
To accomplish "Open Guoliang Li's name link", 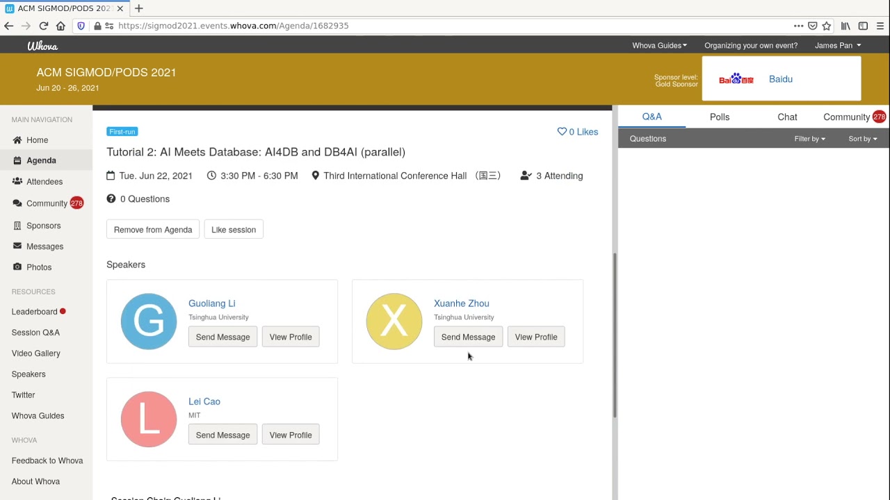I will [212, 303].
